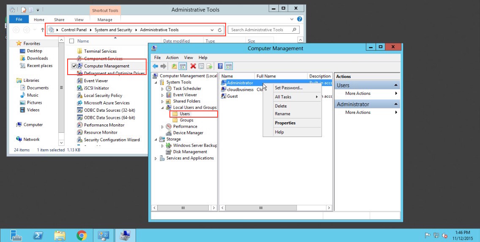Open the Action menu in Computer Management
480x242 pixels.
tap(172, 57)
